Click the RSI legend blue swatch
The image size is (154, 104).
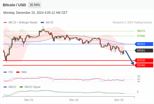pos(5,72)
